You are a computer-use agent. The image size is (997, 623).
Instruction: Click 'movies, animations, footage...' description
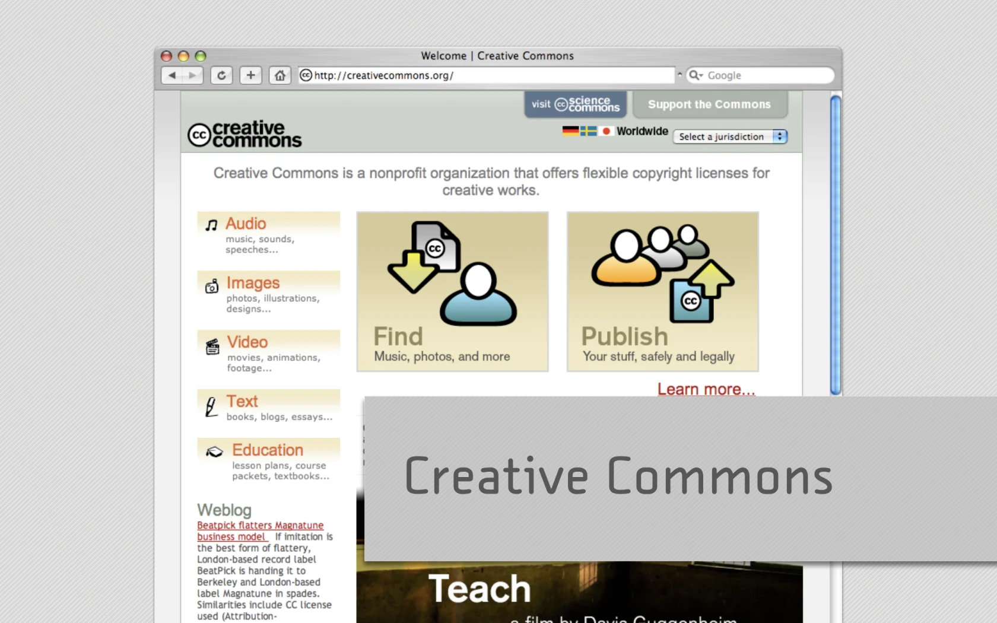[x=274, y=363]
